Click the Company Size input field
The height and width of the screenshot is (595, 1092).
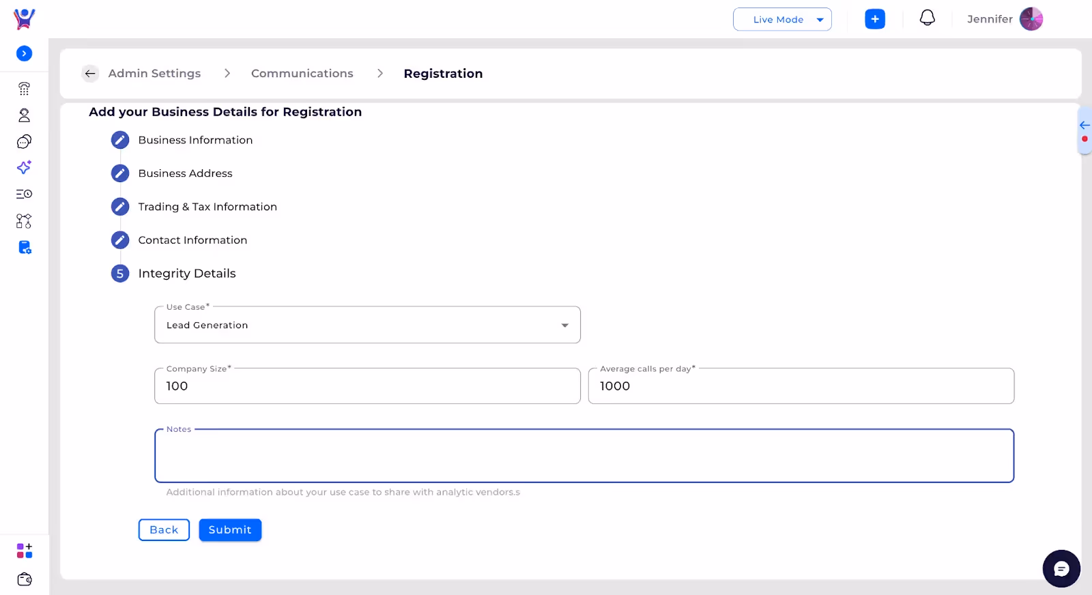coord(367,386)
